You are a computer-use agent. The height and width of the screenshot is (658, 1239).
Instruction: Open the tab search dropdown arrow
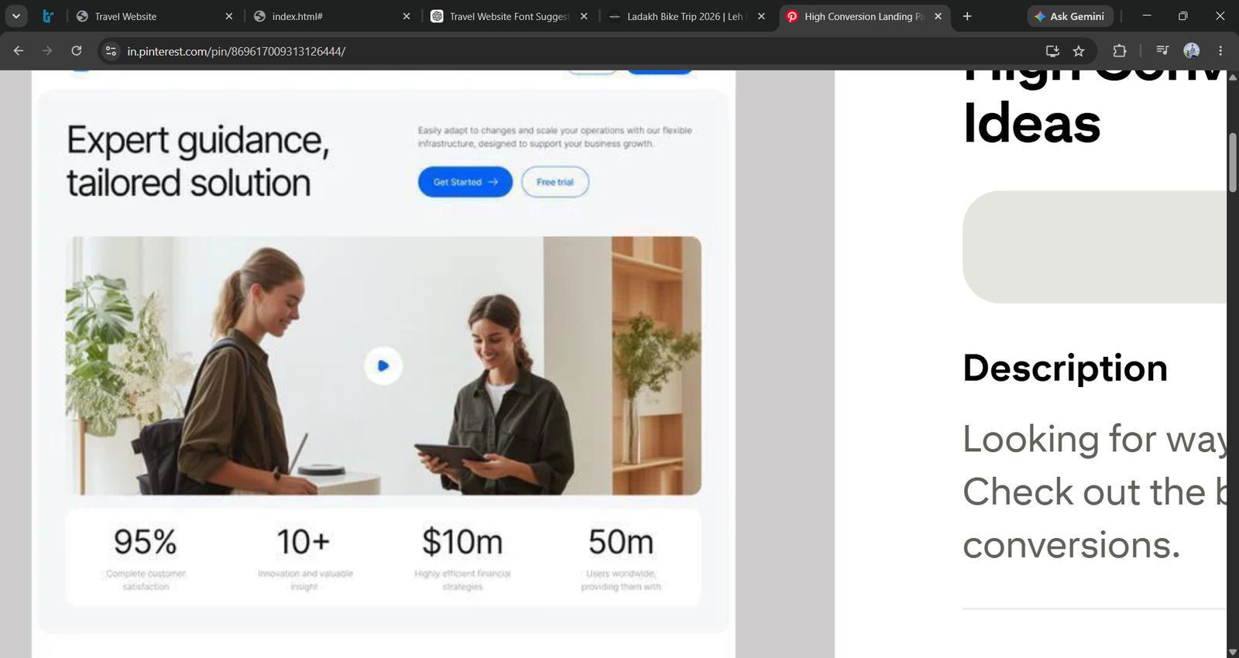pos(15,15)
